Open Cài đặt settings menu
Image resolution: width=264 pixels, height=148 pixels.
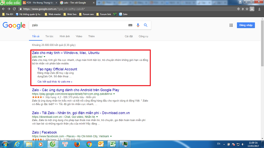pyautogui.click(x=129, y=36)
